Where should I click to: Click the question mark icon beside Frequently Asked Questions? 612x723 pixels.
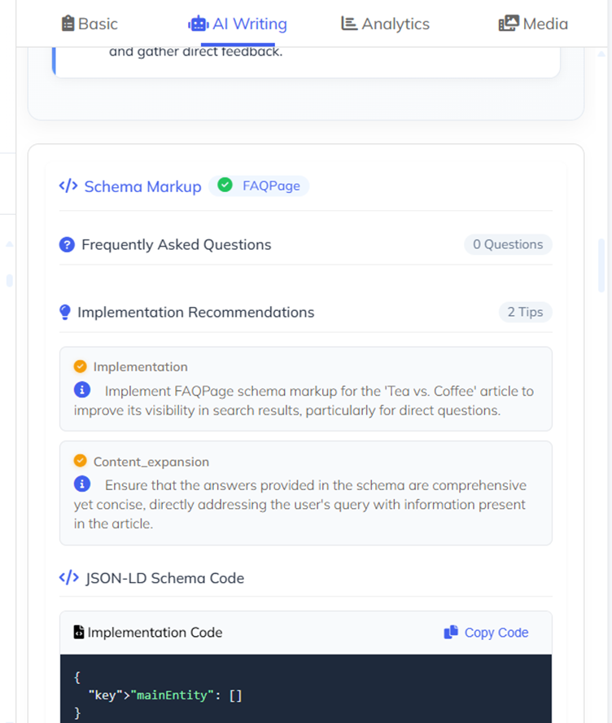pyautogui.click(x=66, y=244)
